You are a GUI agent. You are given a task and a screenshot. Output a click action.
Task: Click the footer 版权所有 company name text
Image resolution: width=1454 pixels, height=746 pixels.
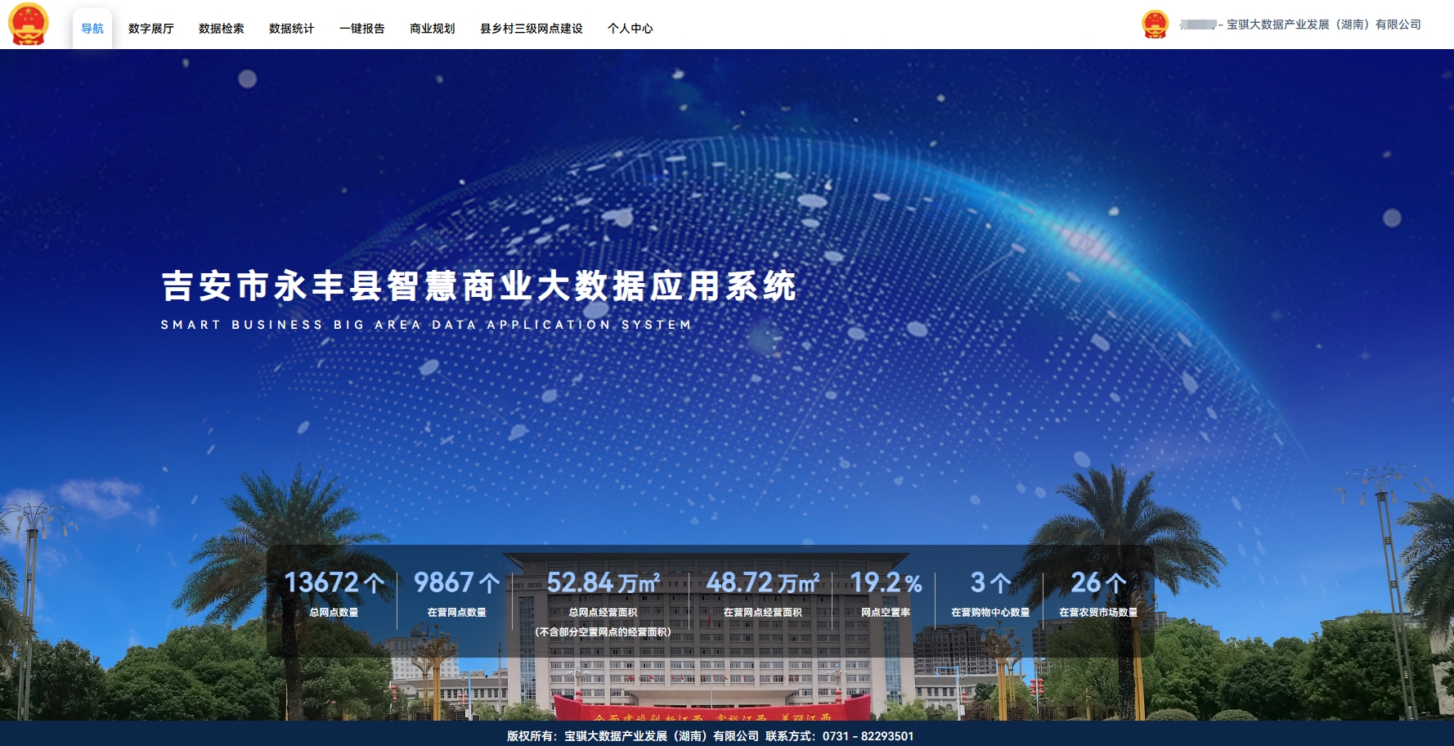662,736
